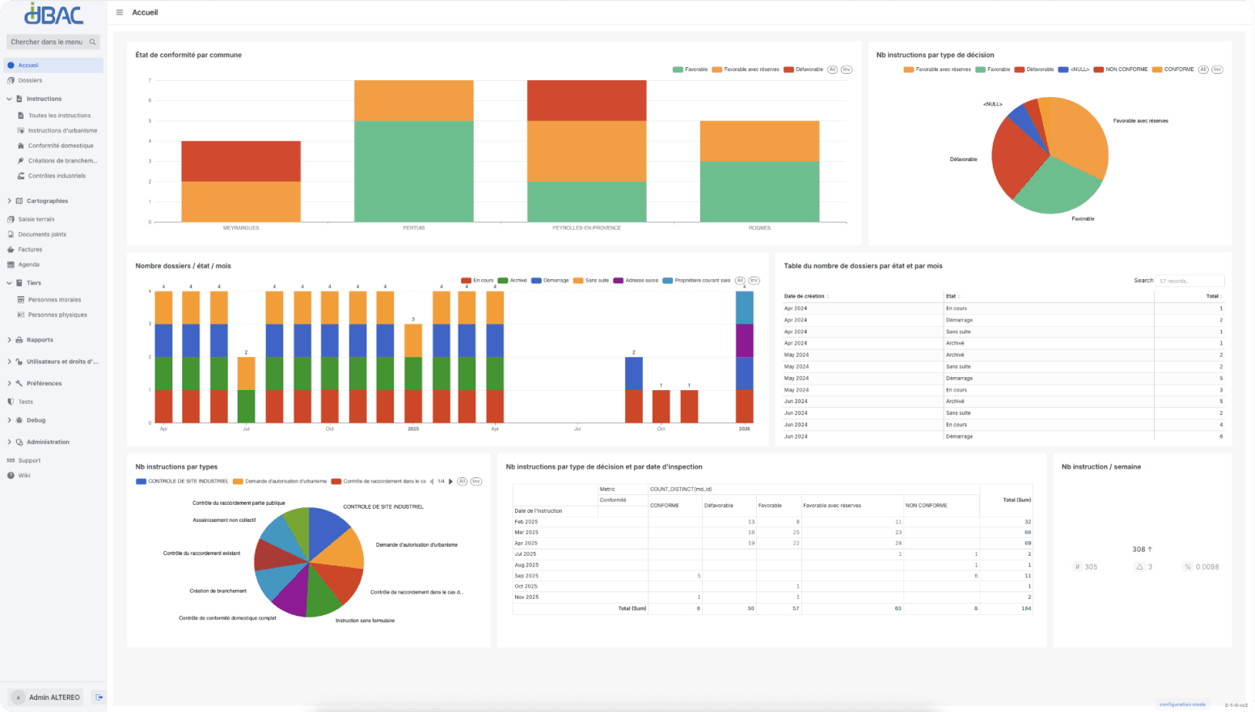Toggle the Favorable legend in conformité chart

point(690,70)
